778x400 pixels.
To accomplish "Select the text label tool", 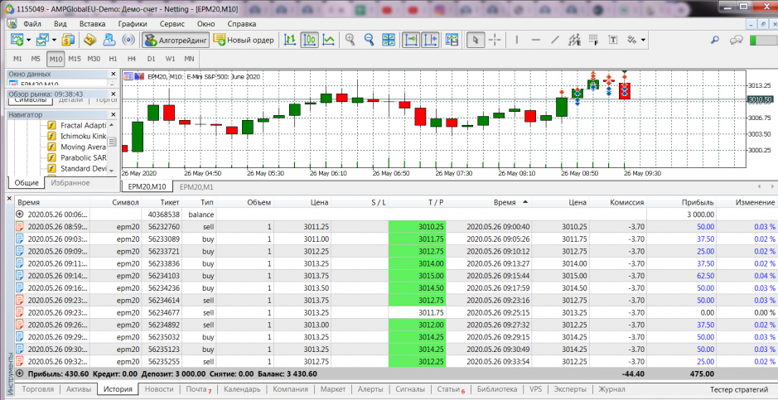I will 614,40.
